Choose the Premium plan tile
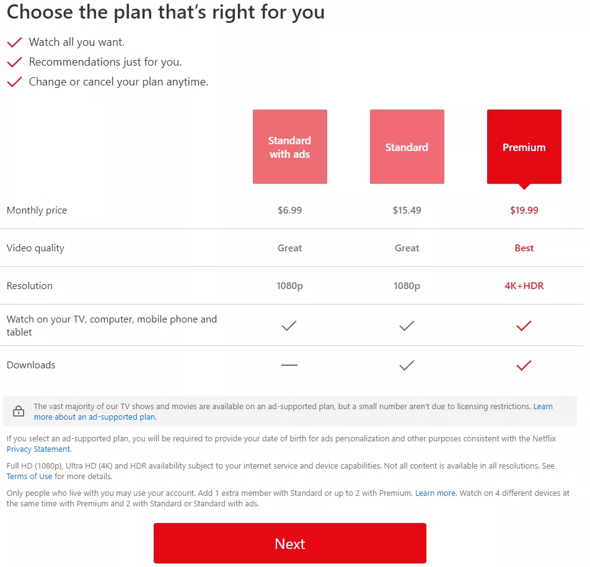 (524, 147)
